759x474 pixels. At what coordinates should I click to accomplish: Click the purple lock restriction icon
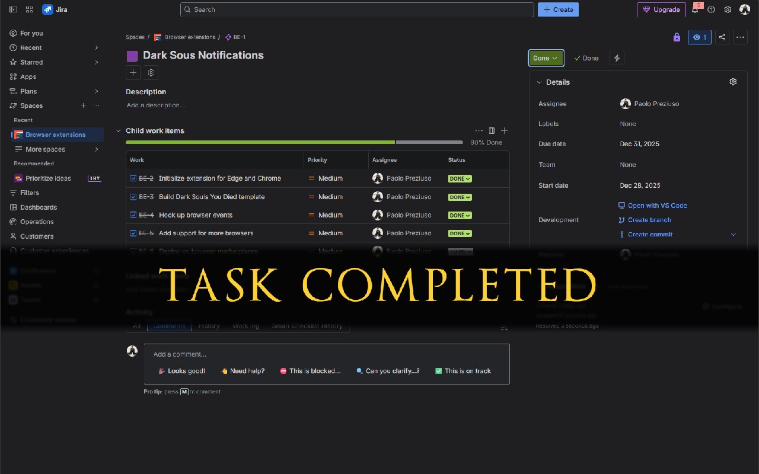click(677, 37)
